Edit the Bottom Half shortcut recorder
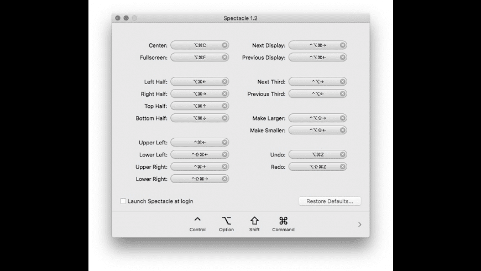Viewport: 481px width, 271px height. click(x=200, y=118)
